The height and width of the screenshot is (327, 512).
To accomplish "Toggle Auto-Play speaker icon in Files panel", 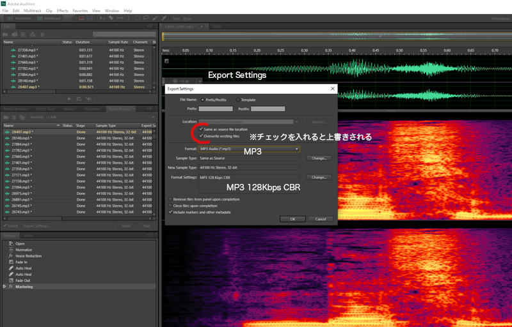I will coord(88,99).
